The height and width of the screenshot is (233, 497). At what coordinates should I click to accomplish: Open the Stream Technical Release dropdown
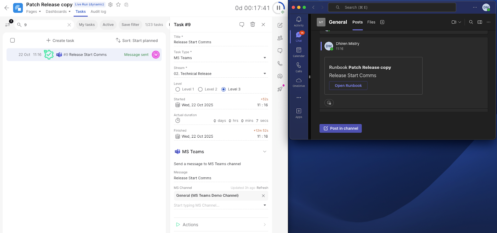pos(221,74)
